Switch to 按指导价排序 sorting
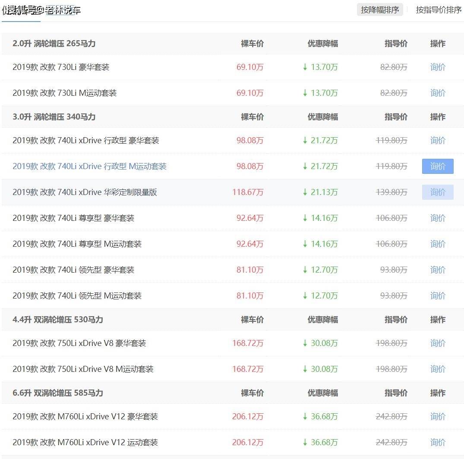Screen dimensions: 464x459 click(438, 10)
